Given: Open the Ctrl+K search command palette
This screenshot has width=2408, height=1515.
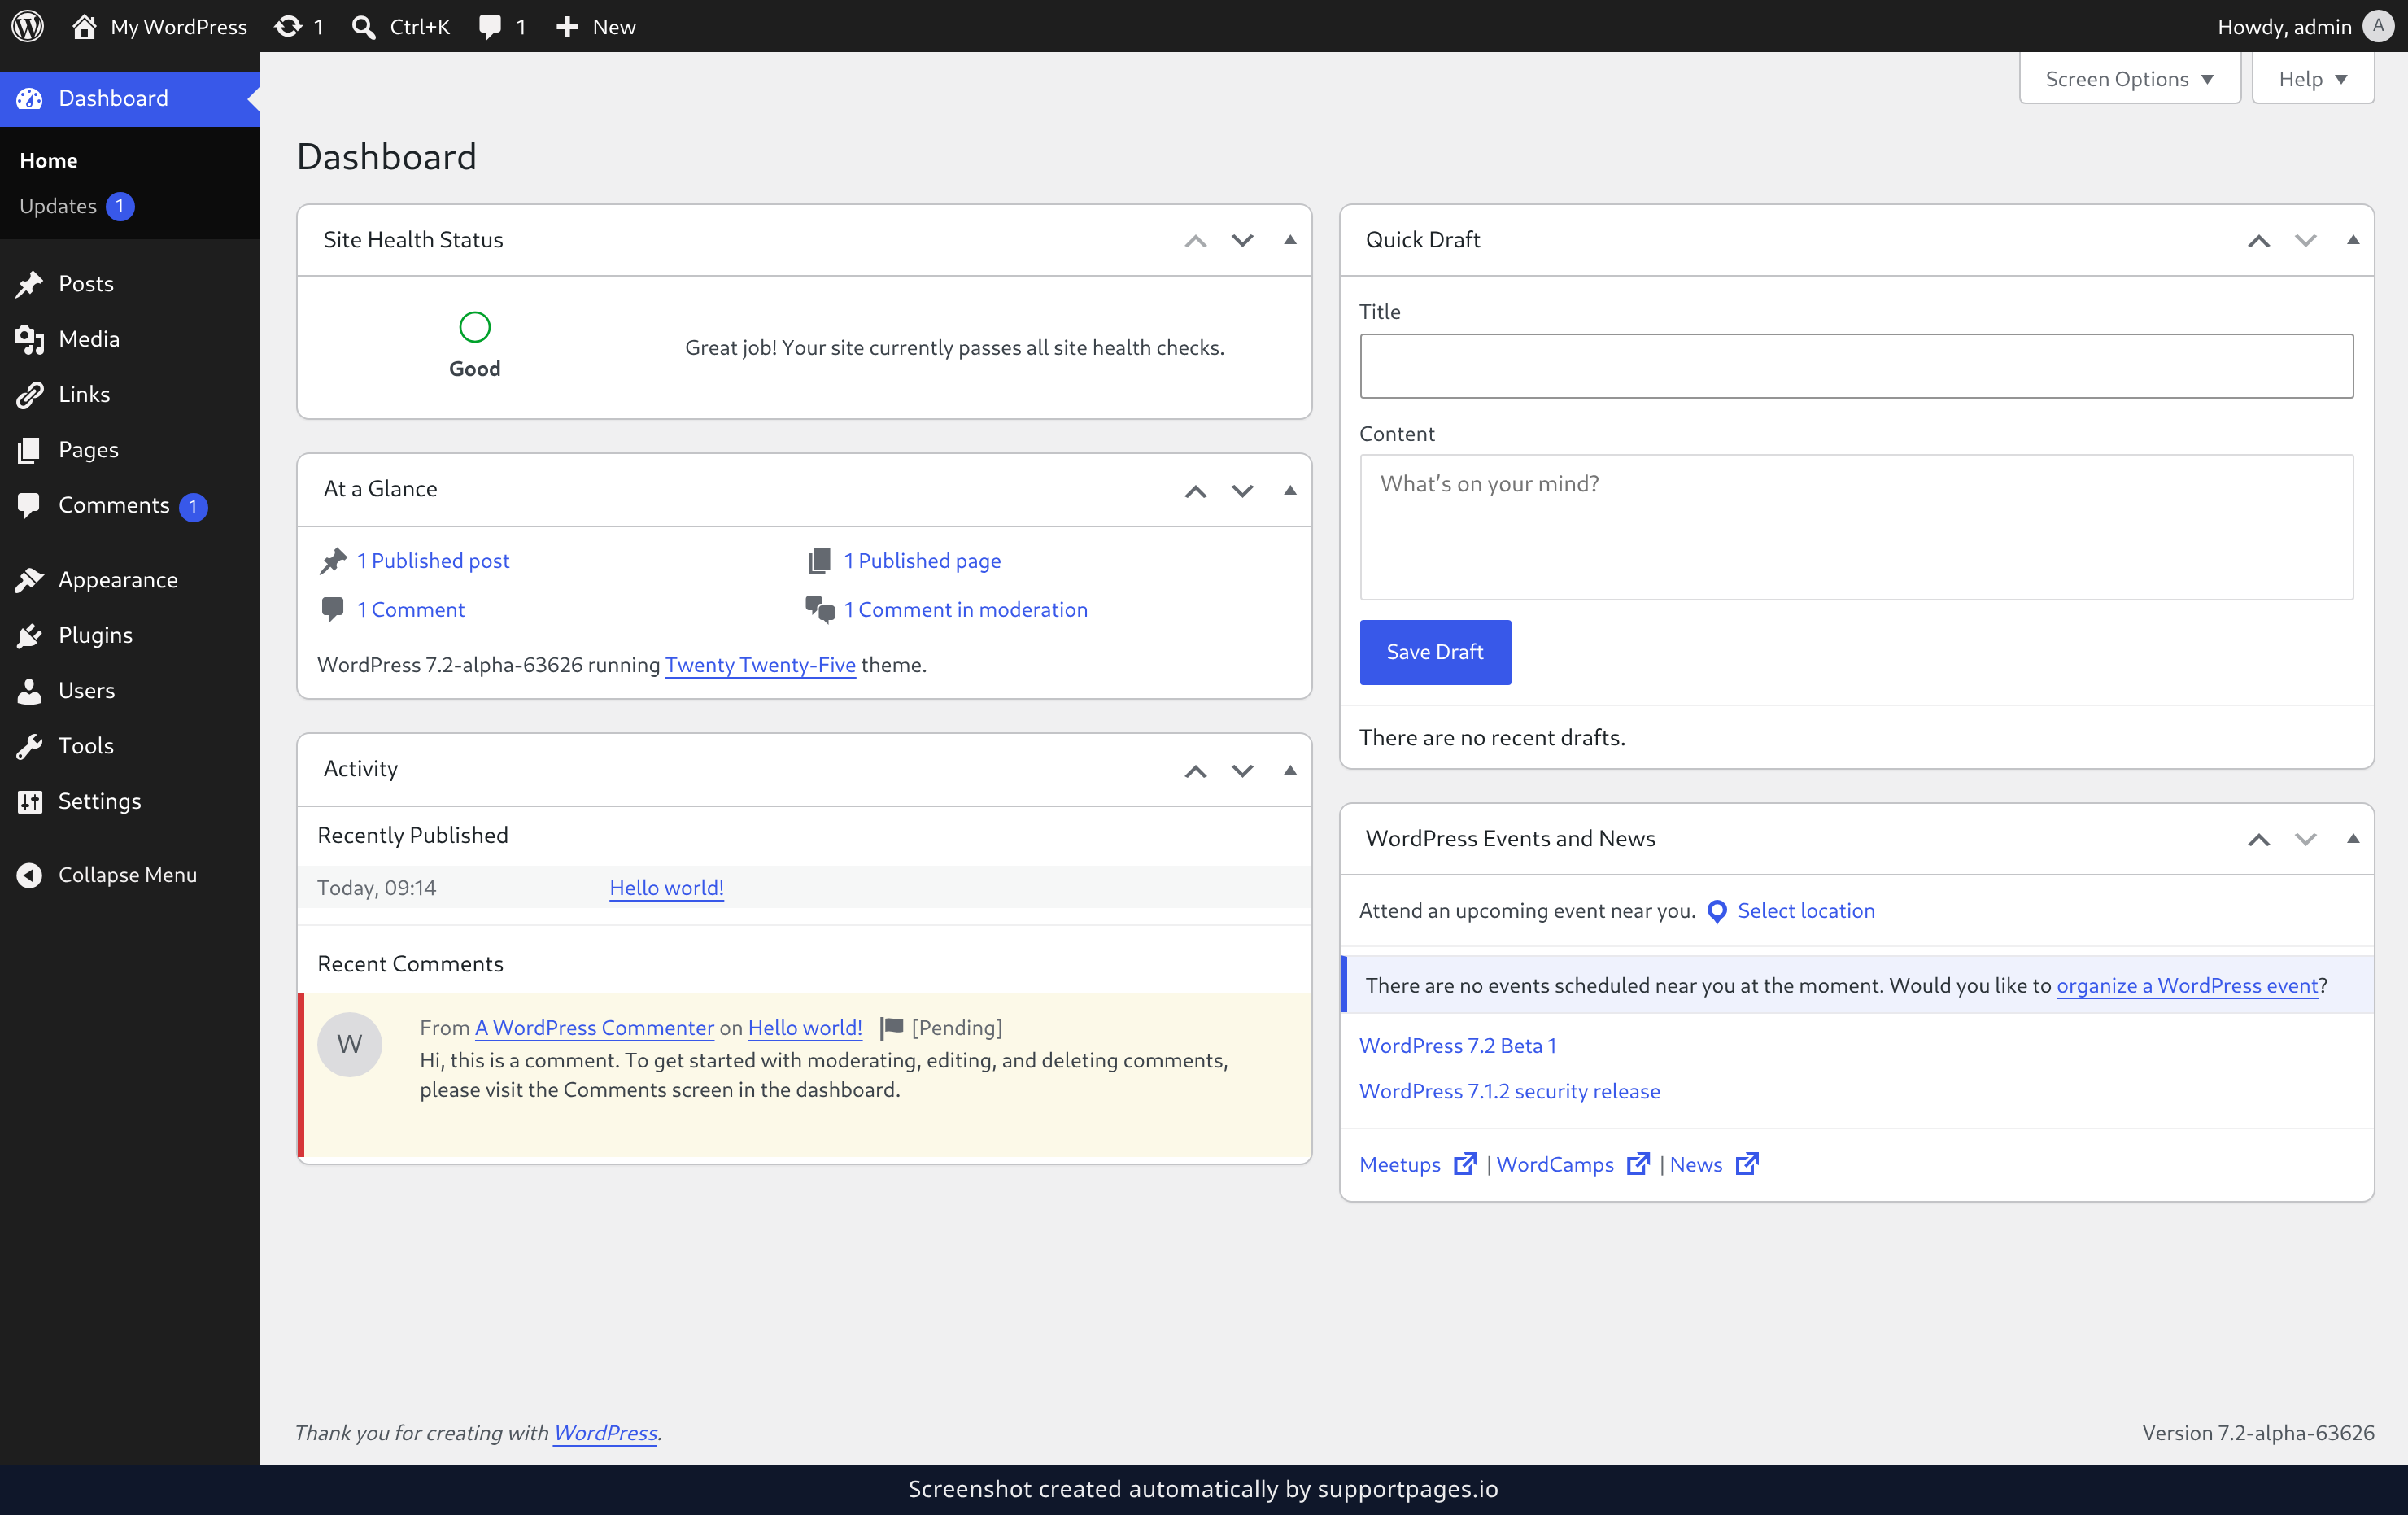Looking at the screenshot, I should pos(401,26).
